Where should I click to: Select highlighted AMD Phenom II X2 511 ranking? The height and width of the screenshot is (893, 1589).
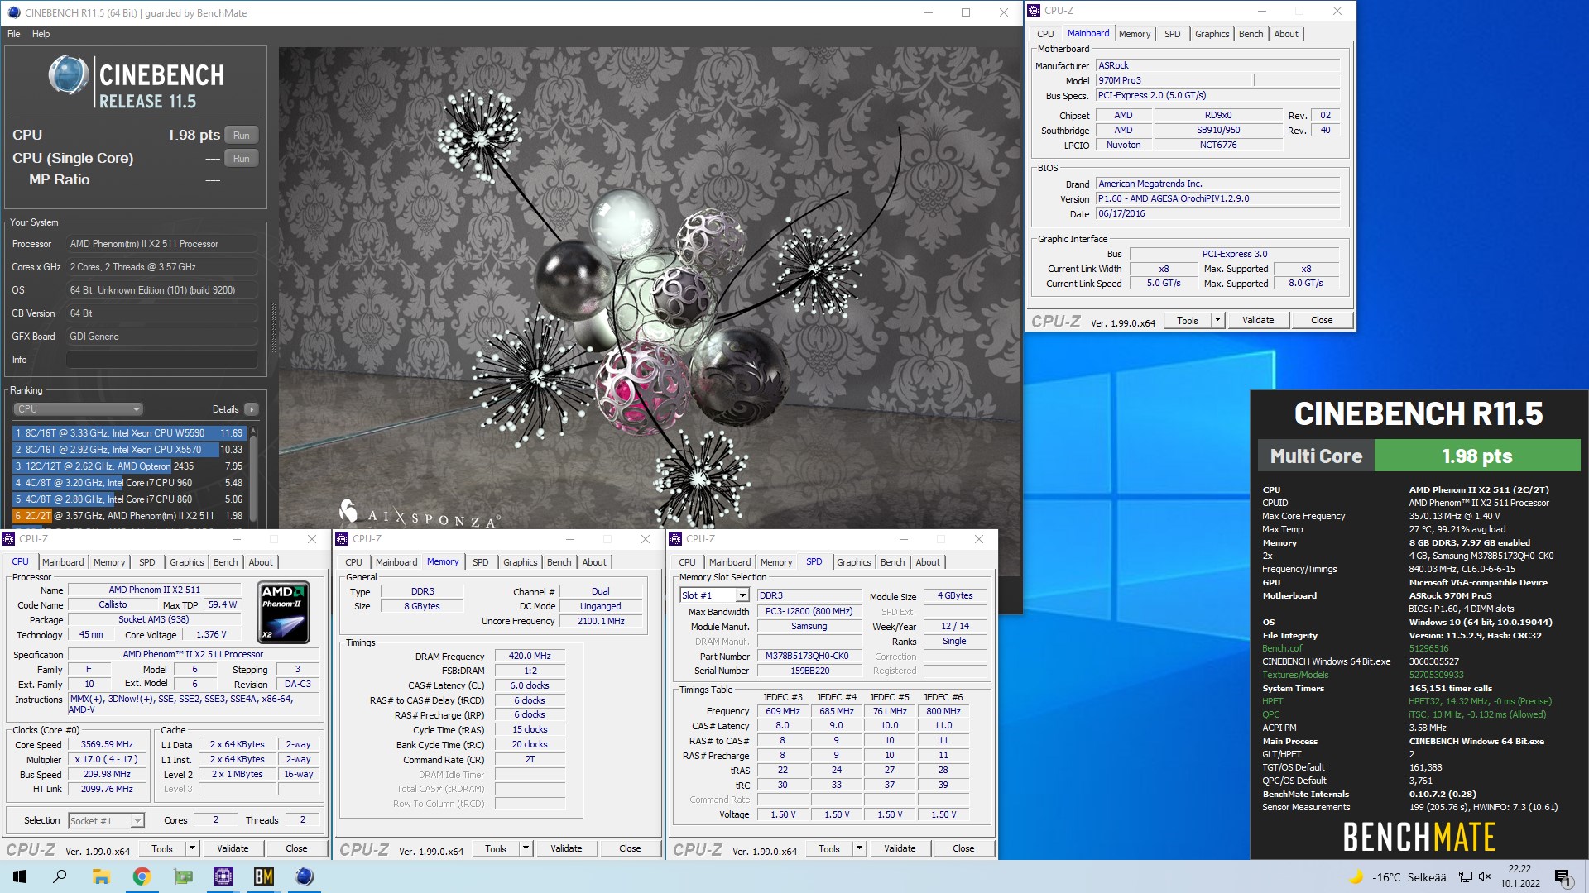[128, 516]
